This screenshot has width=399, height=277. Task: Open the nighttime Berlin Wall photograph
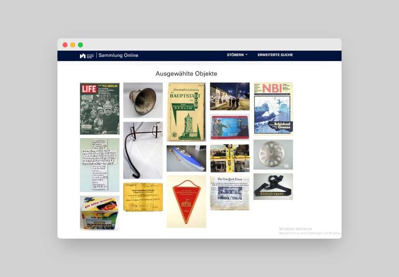[x=229, y=96]
